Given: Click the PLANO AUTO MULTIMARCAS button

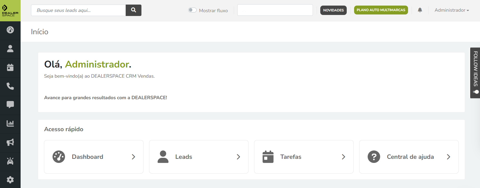Looking at the screenshot, I should [381, 10].
